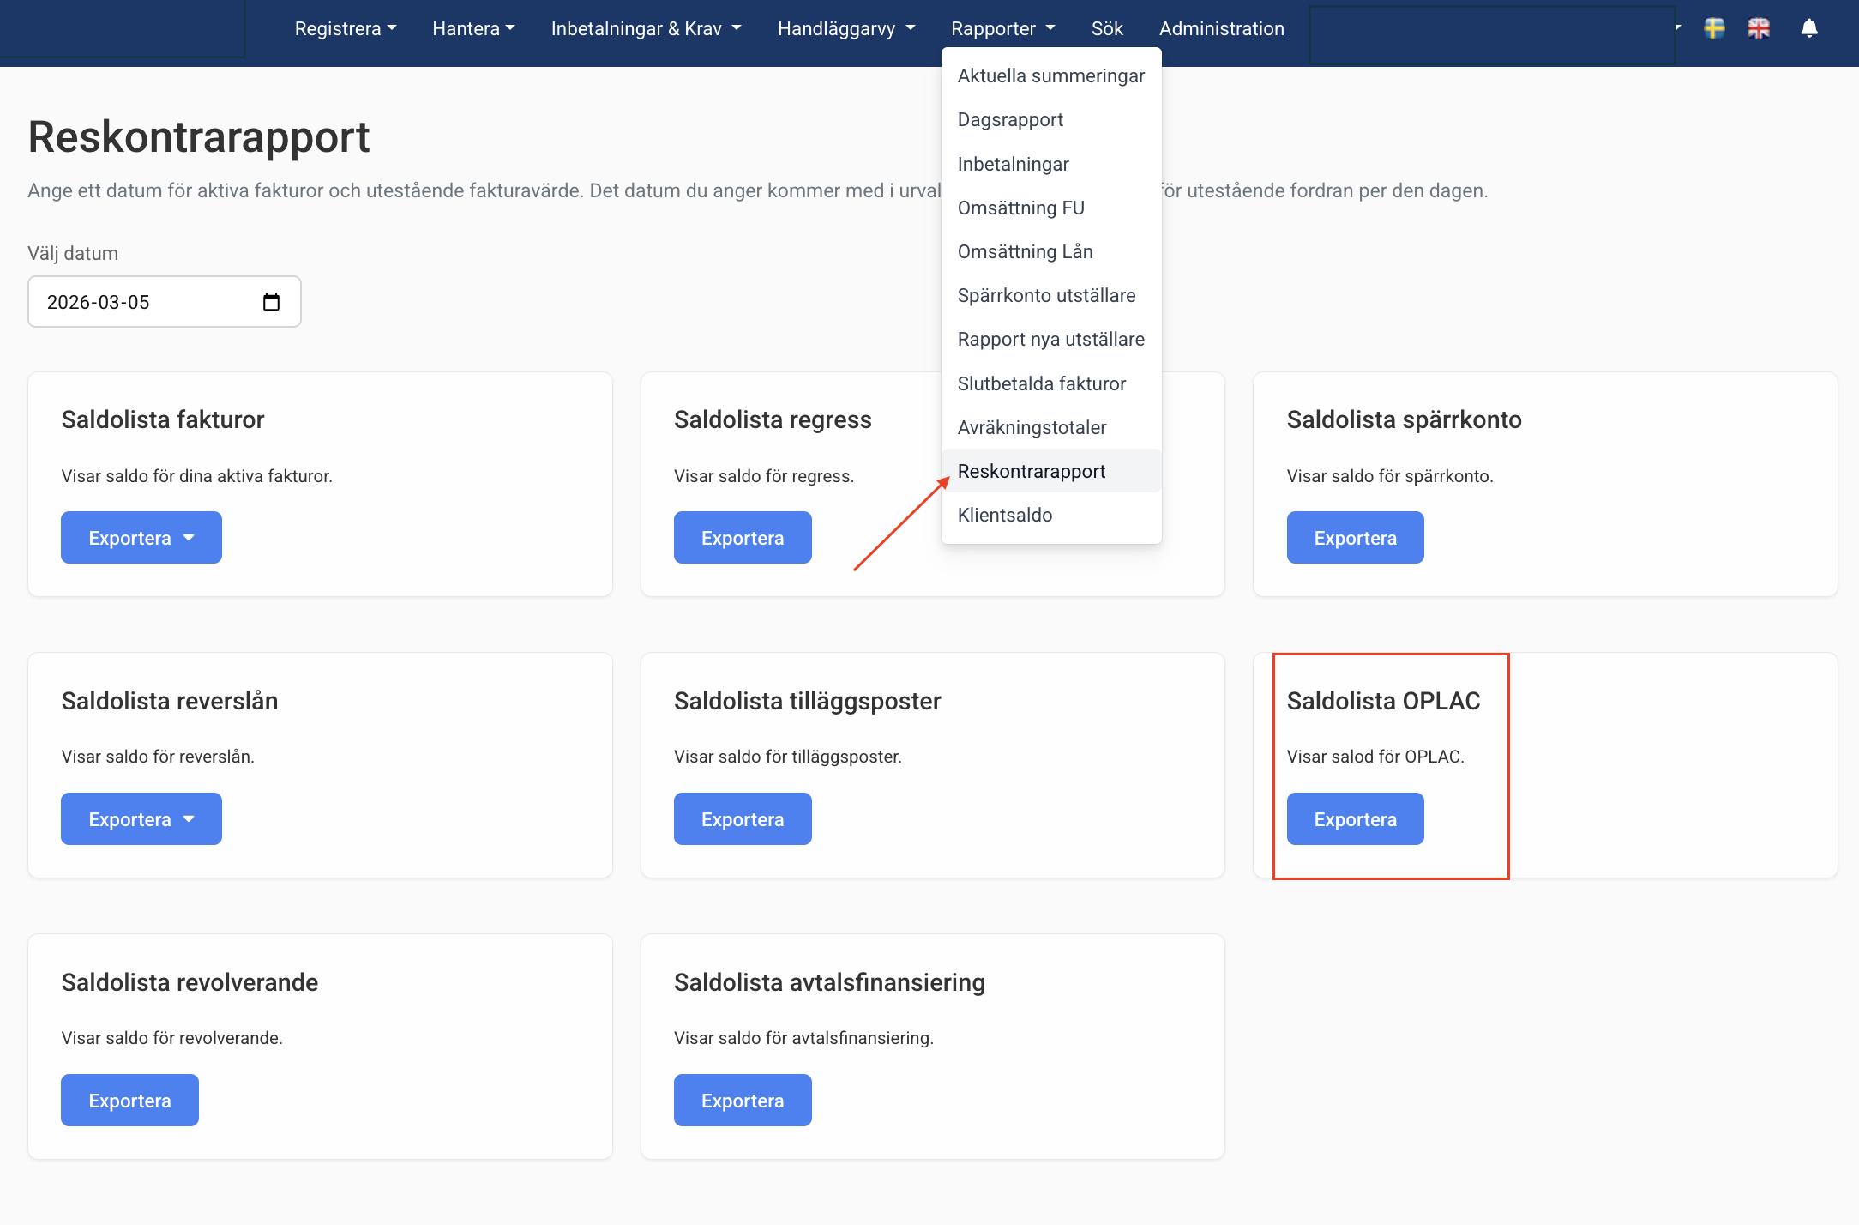Go to the Sök page
The height and width of the screenshot is (1225, 1859).
1107,28
